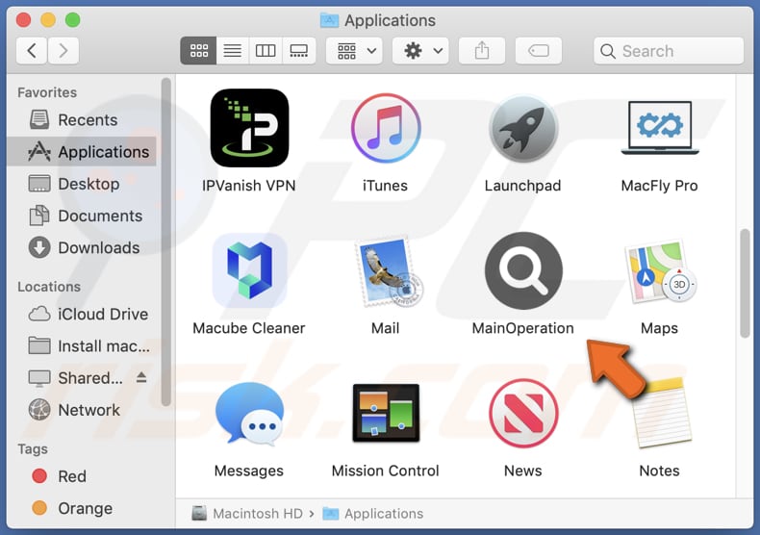The width and height of the screenshot is (760, 535).
Task: Click the MainOperation label text
Action: click(x=523, y=328)
